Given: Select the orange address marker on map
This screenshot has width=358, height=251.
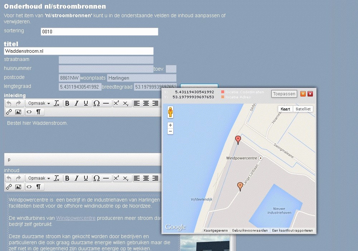Looking at the screenshot, I should (x=240, y=186).
